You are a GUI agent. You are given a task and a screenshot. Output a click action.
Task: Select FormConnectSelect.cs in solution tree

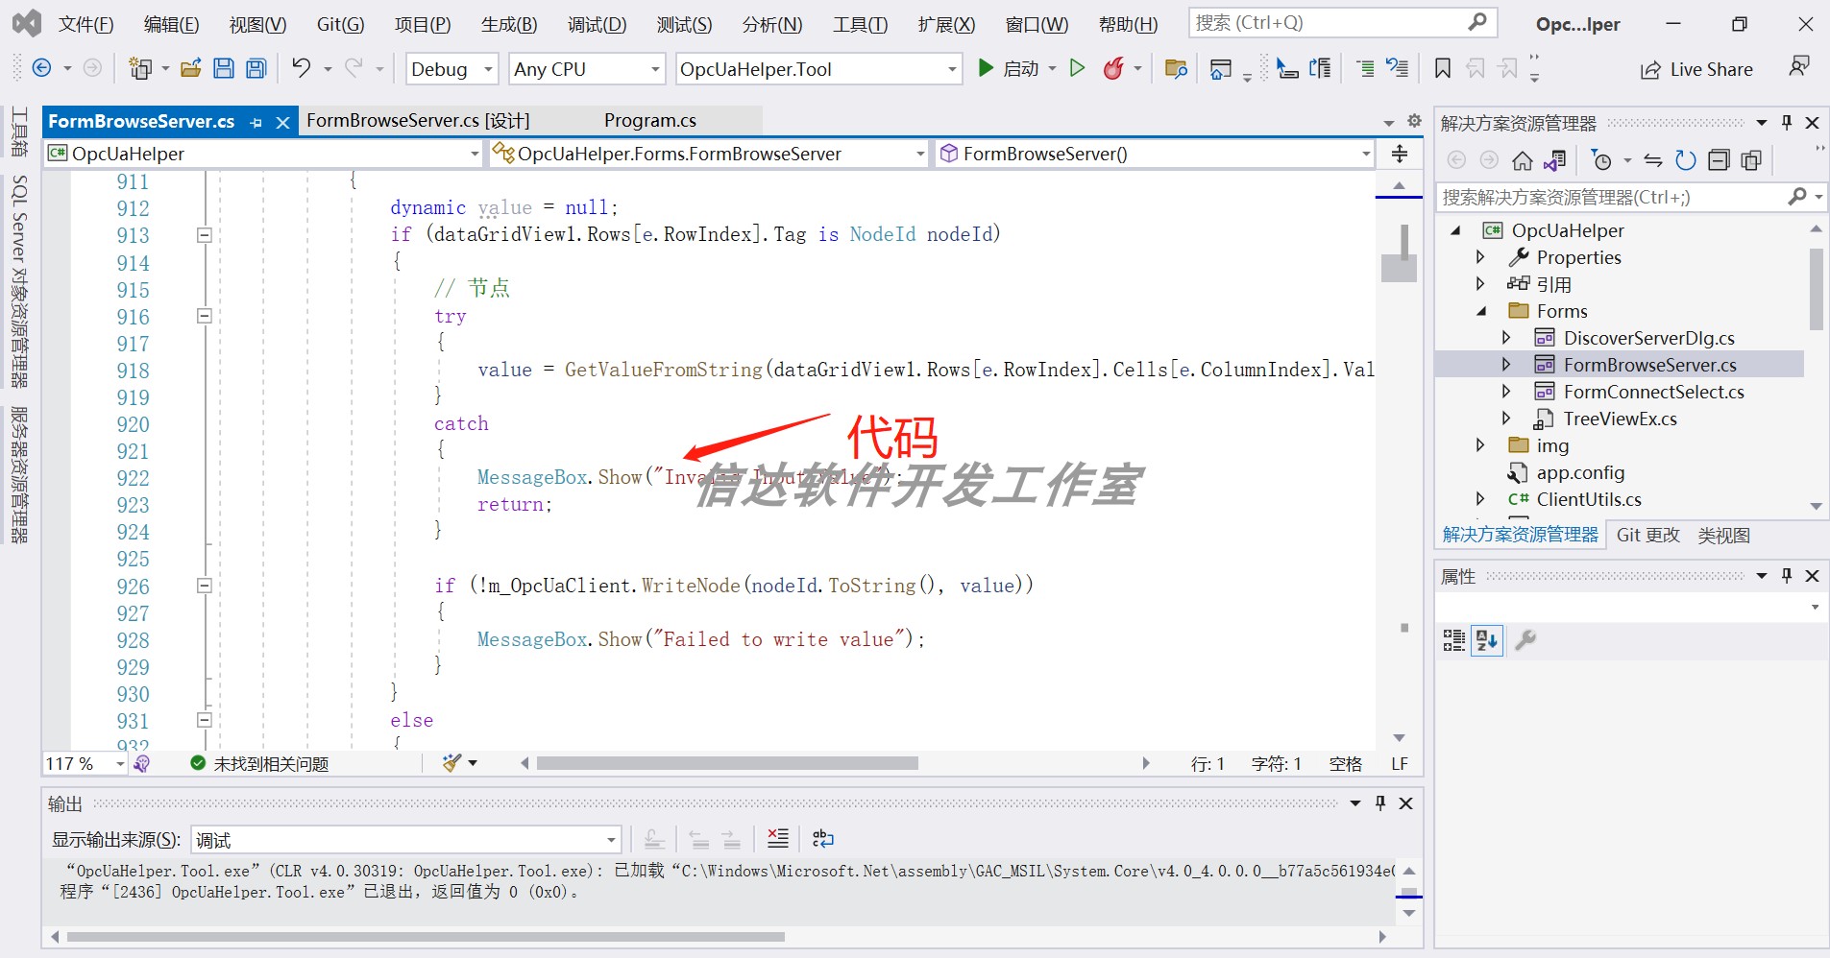click(x=1653, y=392)
